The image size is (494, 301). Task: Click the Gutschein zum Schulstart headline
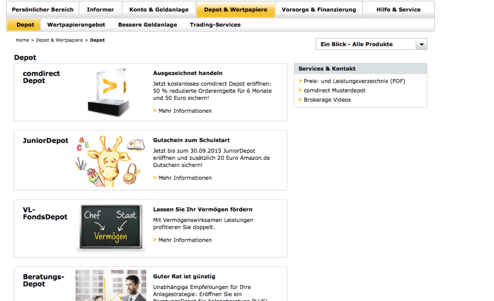coord(191,140)
